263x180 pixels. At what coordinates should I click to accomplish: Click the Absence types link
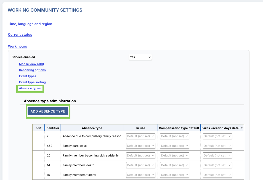(x=30, y=88)
